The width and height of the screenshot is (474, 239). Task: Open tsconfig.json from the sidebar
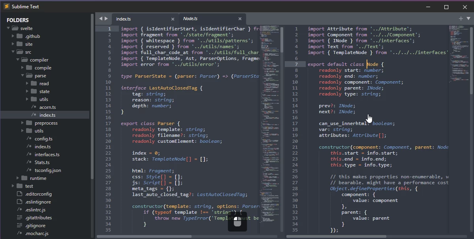point(47,170)
